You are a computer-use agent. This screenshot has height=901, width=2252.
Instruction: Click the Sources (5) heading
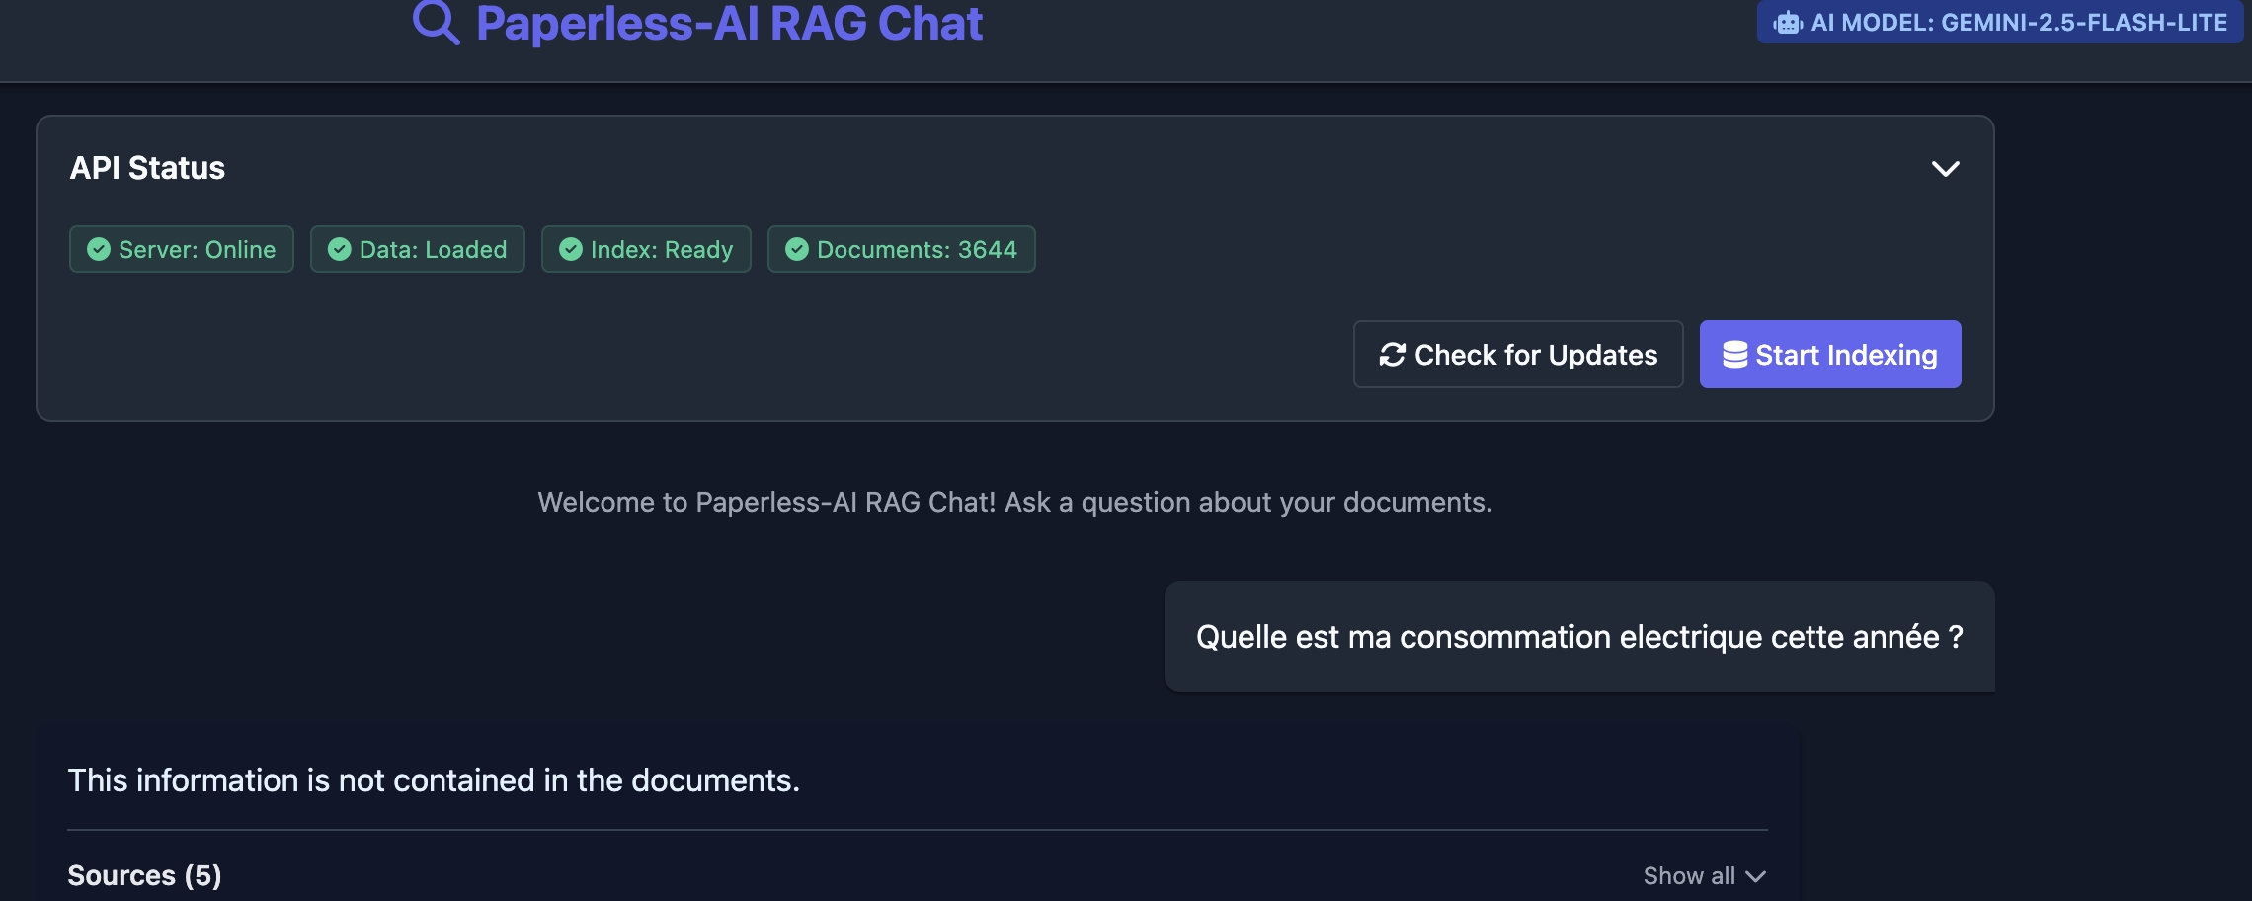(144, 876)
